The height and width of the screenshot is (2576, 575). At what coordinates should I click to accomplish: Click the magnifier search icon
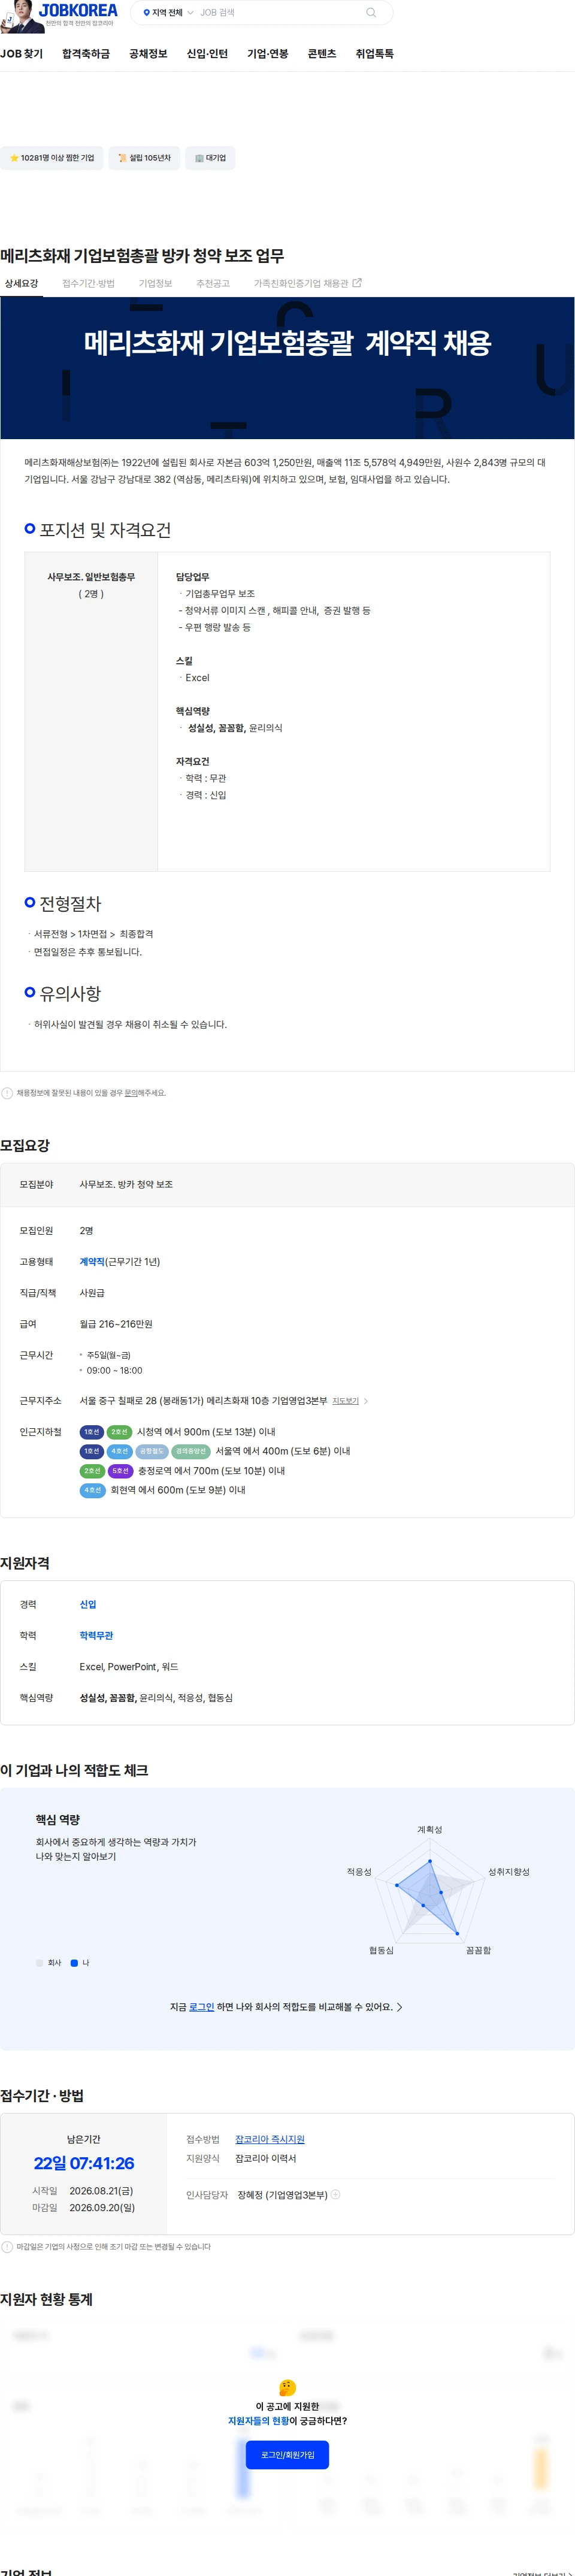pyautogui.click(x=371, y=13)
